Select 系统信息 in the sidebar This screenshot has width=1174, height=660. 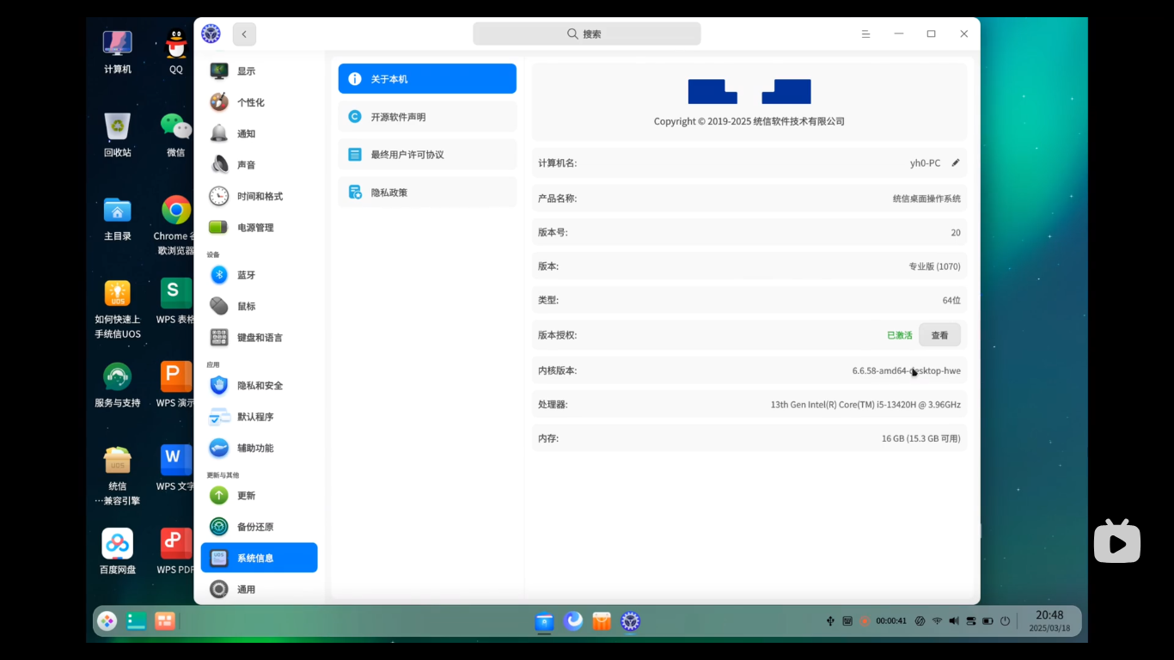click(x=259, y=558)
